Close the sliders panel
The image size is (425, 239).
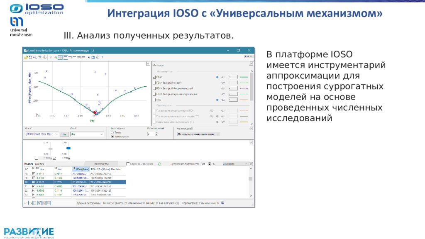point(251,143)
